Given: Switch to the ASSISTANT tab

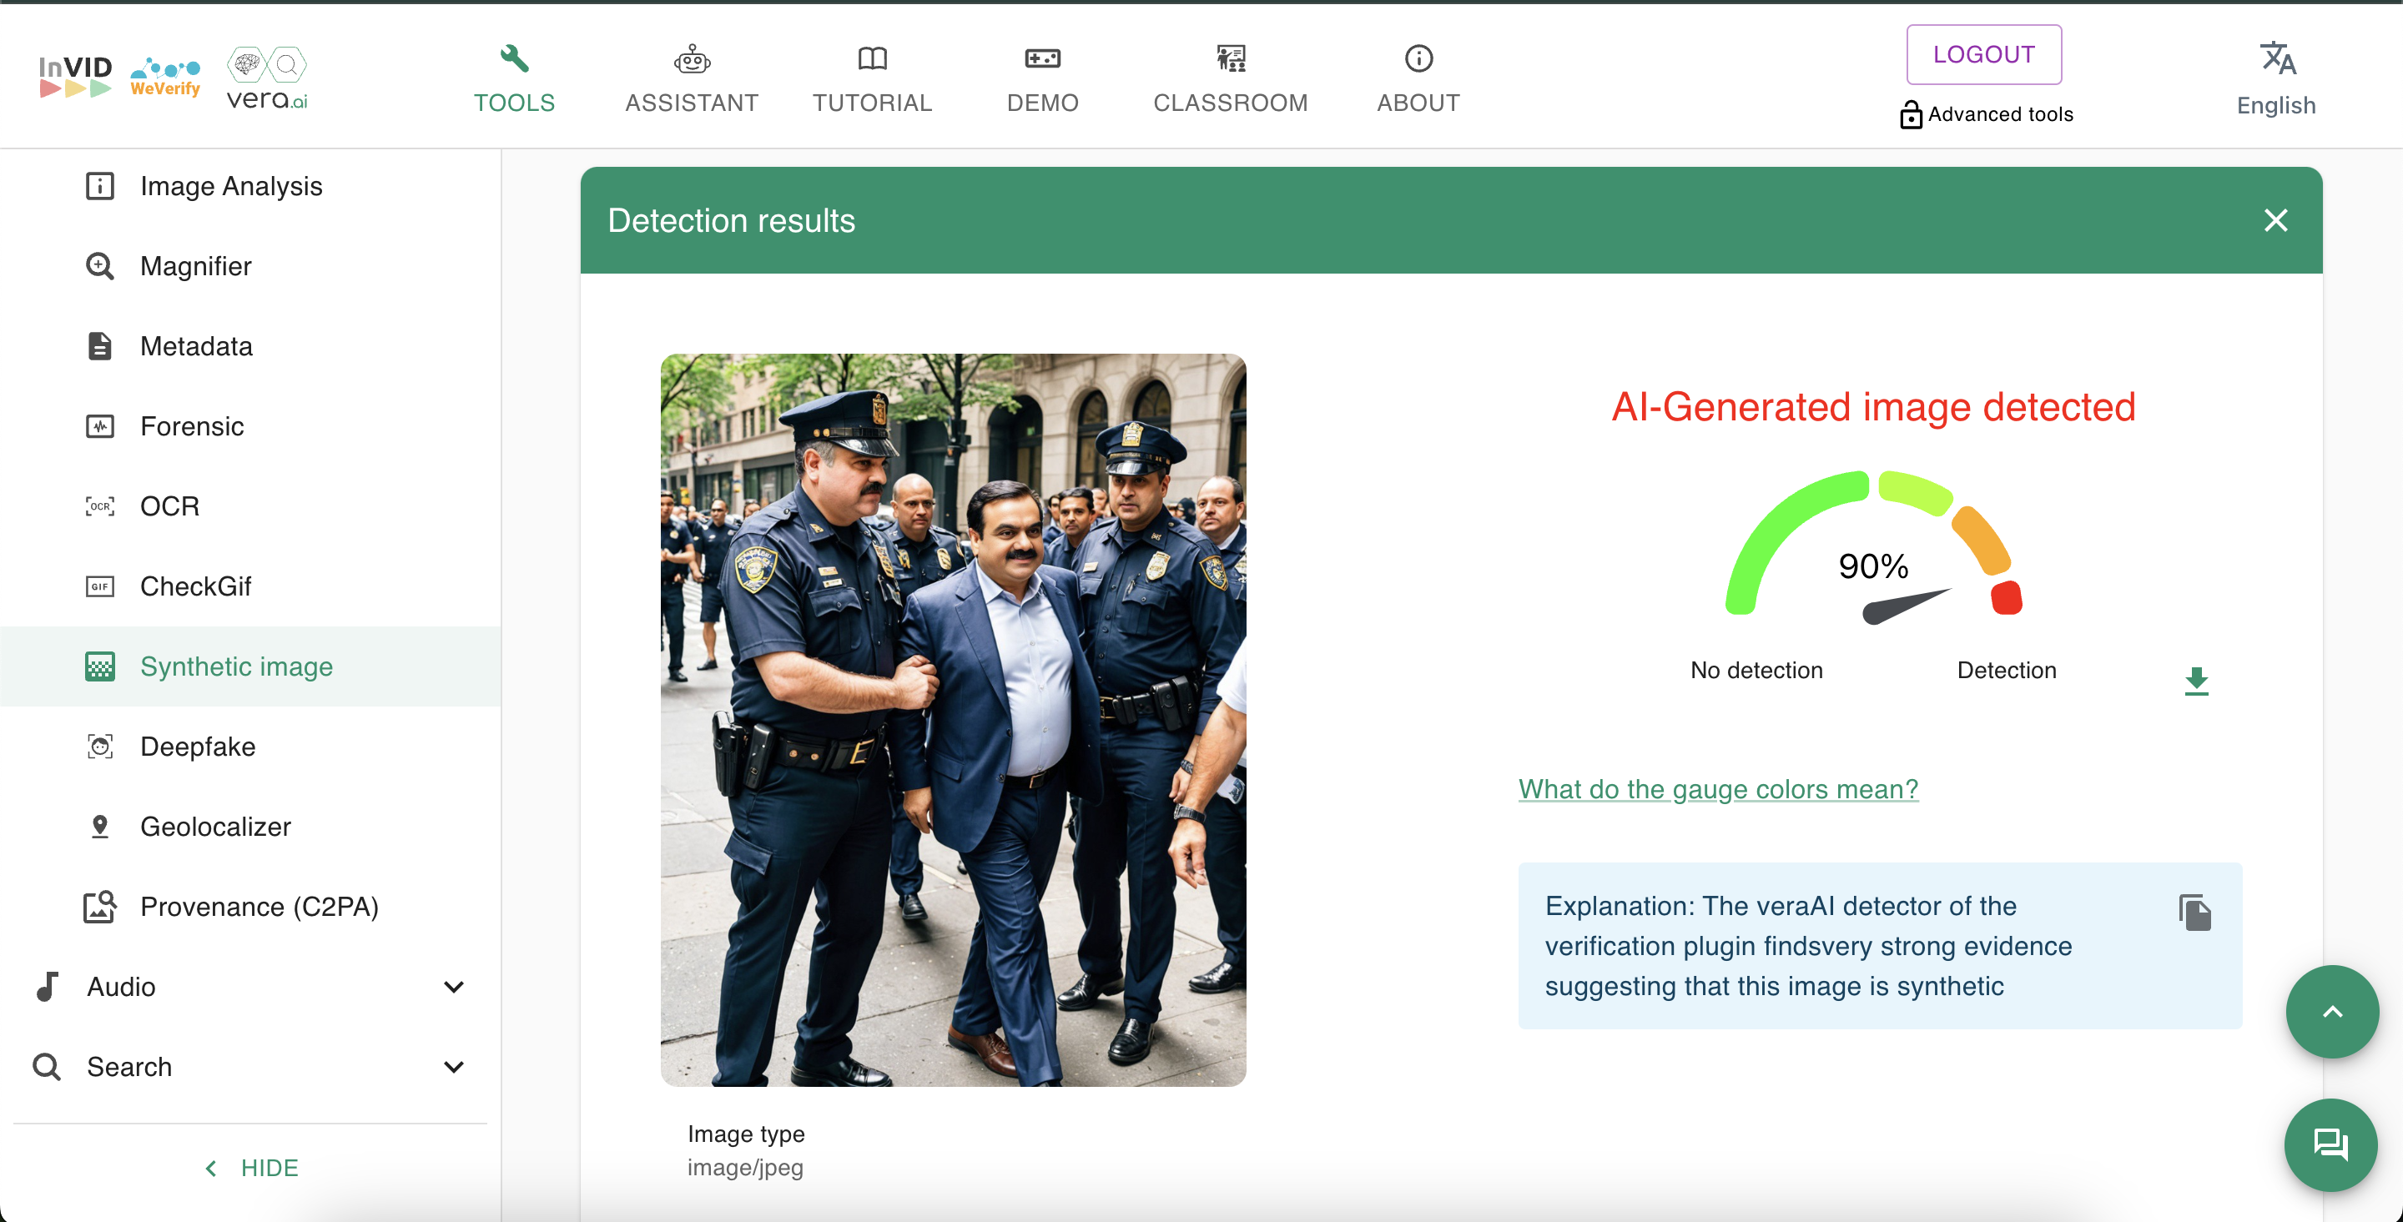Looking at the screenshot, I should click(x=693, y=78).
